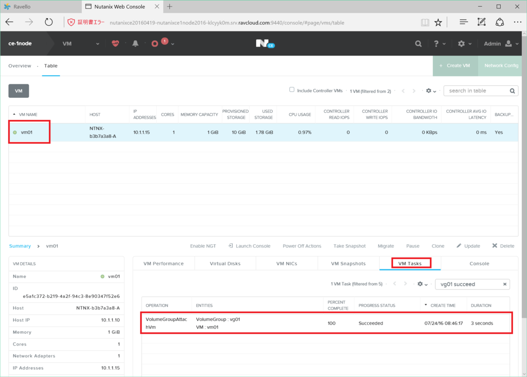The height and width of the screenshot is (377, 527).
Task: Open VM table gear options dropdown
Action: point(431,91)
